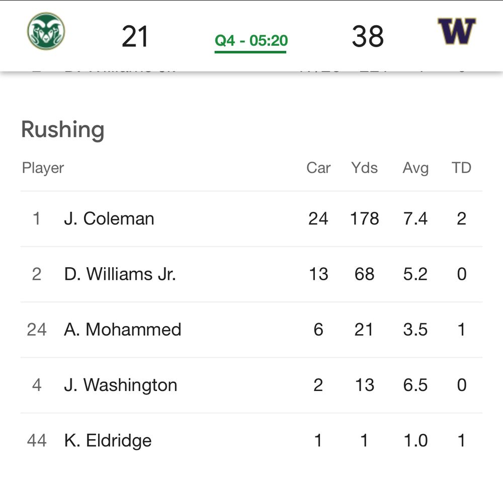Sort by the Avg column header
Viewport: 503px width, 479px height.
pyautogui.click(x=415, y=169)
